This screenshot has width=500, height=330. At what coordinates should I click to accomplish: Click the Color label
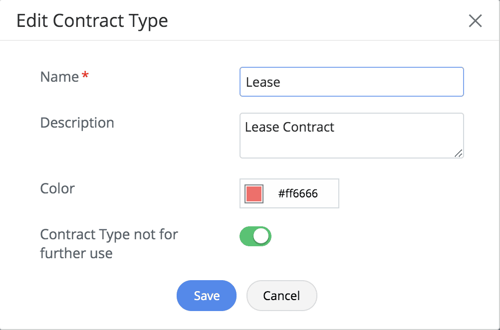57,188
